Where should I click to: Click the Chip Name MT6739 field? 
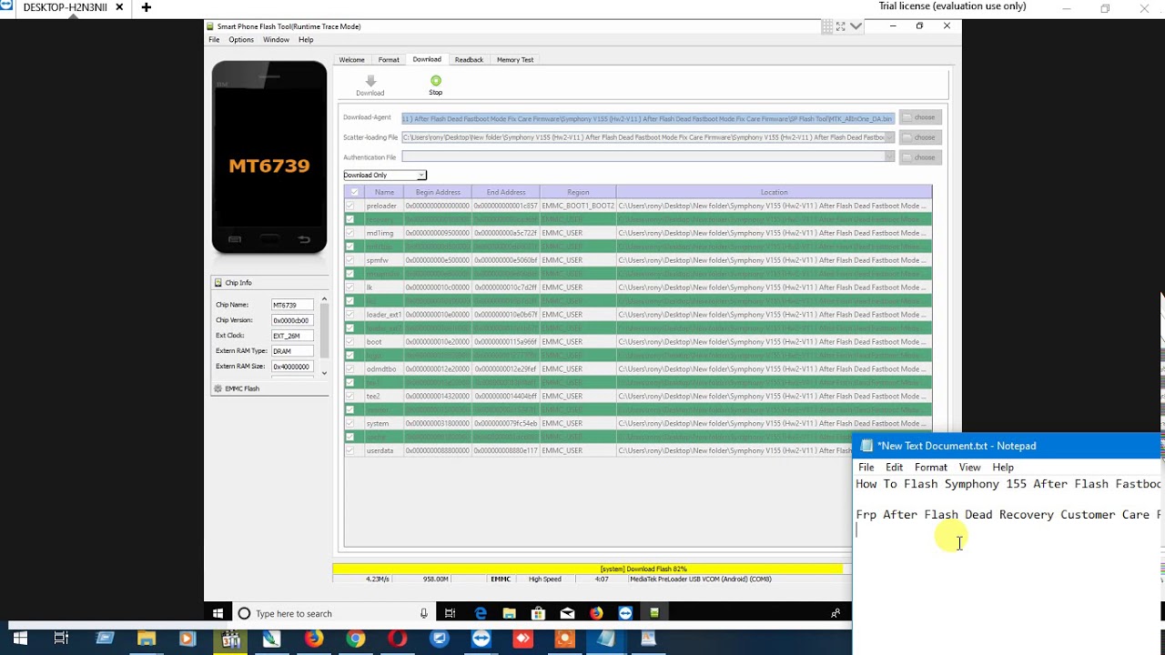[x=292, y=305]
